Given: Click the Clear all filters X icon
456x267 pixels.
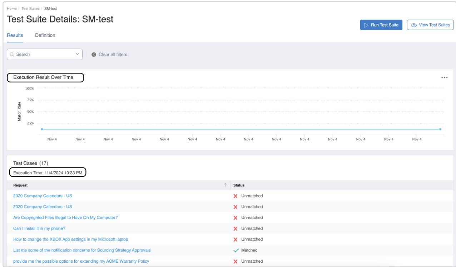Looking at the screenshot, I should tap(94, 55).
